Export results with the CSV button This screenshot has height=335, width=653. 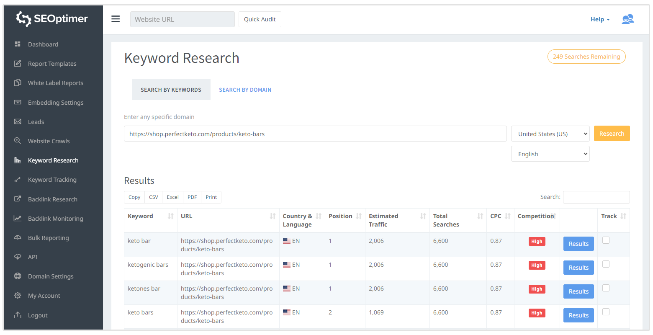(x=154, y=197)
